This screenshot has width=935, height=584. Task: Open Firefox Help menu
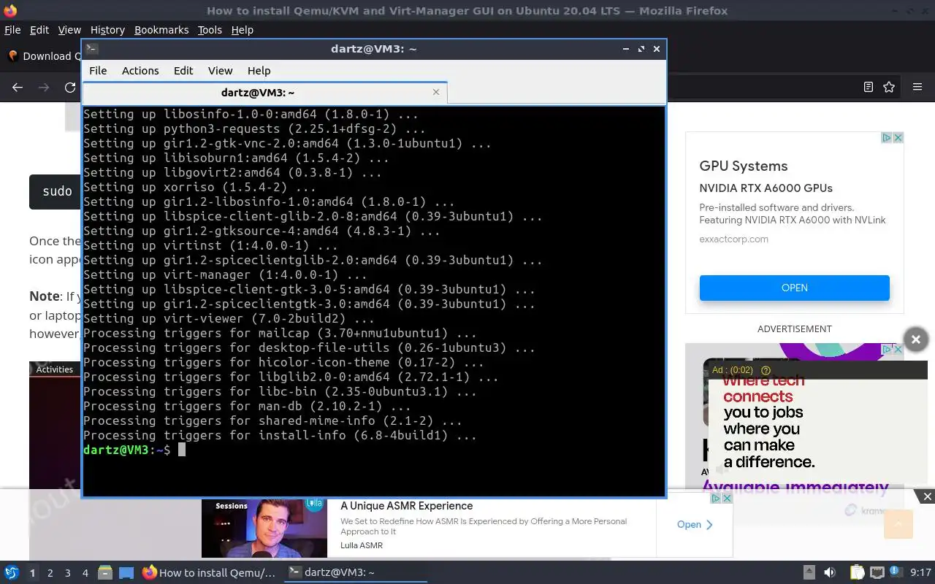pos(243,30)
